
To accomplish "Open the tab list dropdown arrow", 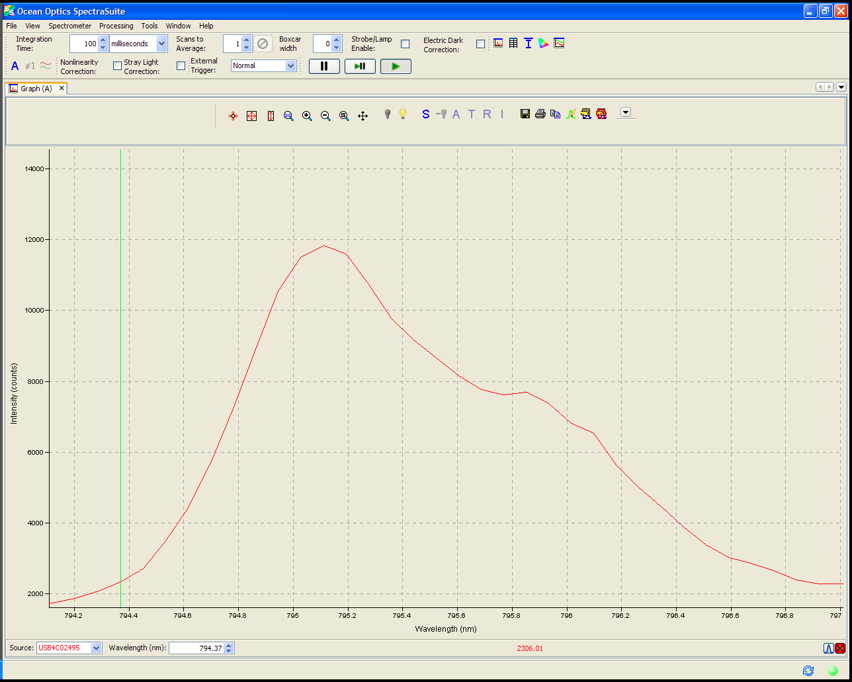I will [841, 87].
